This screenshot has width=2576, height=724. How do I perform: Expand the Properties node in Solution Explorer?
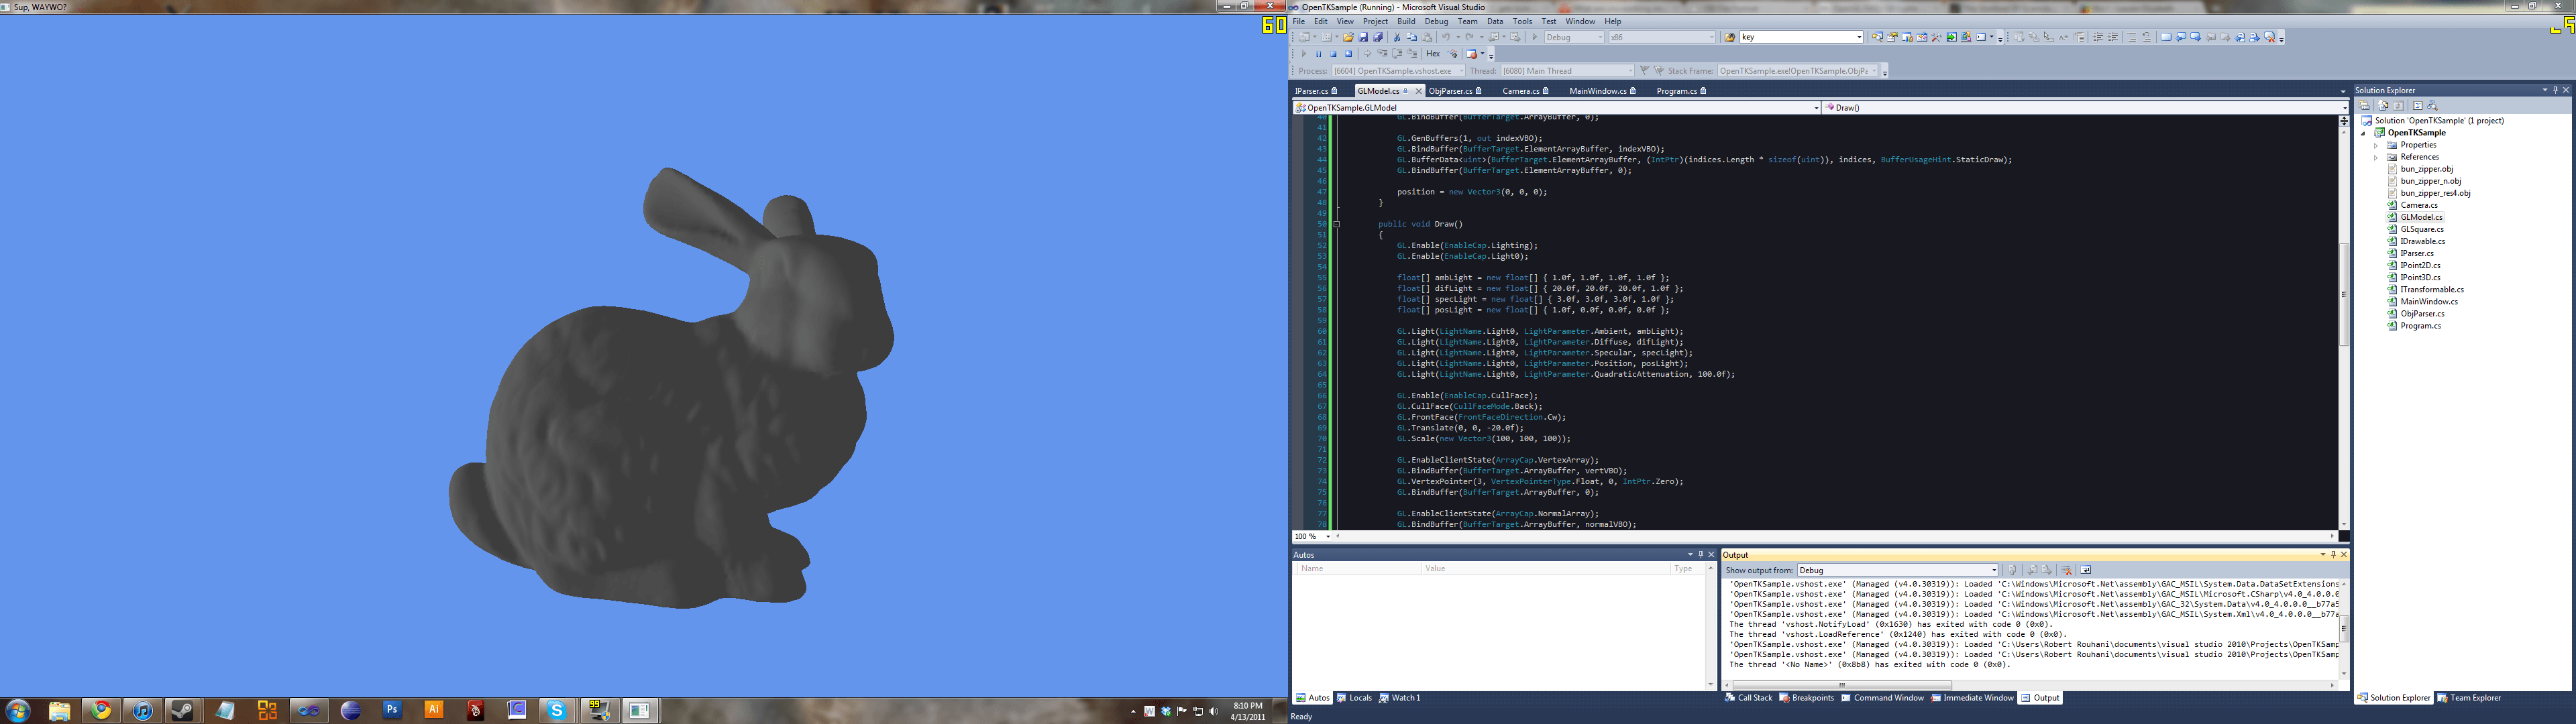click(x=2376, y=145)
